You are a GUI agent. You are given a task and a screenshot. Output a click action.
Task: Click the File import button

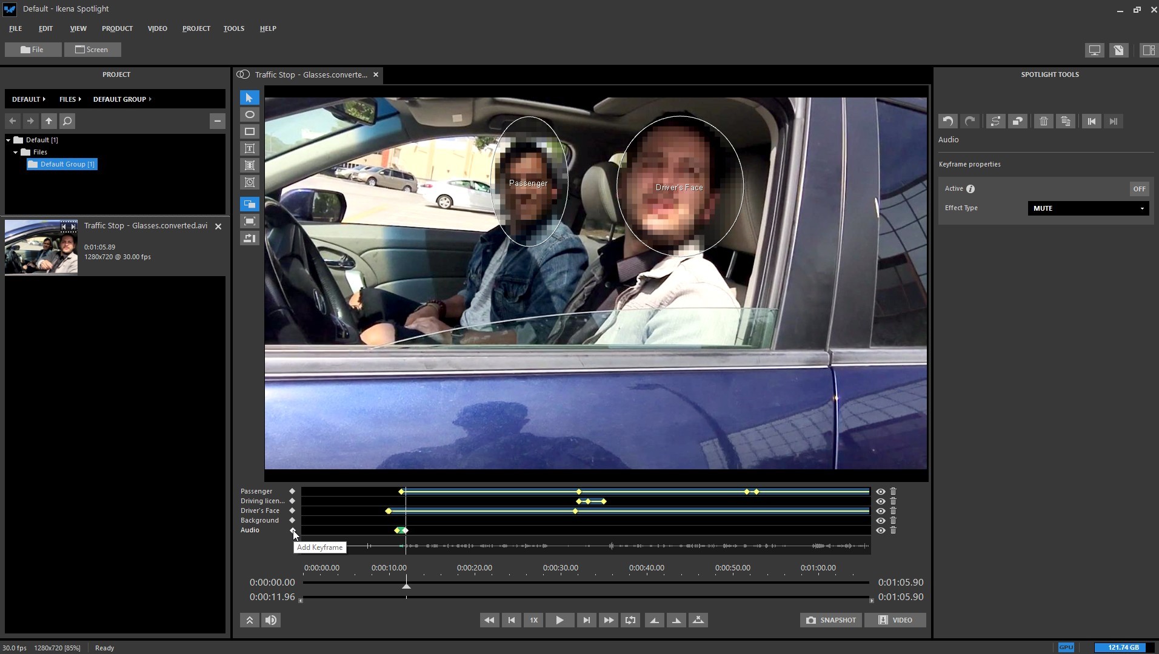coord(33,50)
